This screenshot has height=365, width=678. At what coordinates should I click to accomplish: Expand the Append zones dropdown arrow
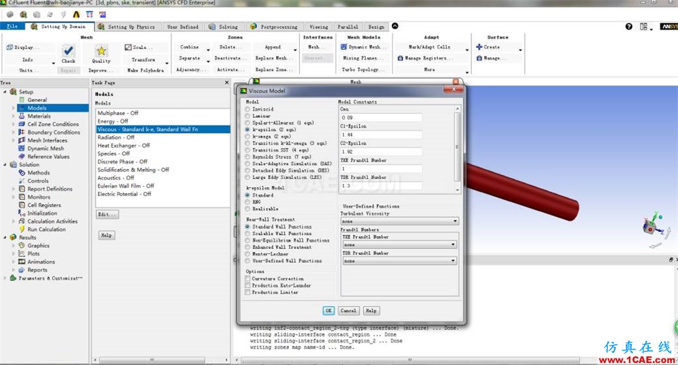click(295, 50)
